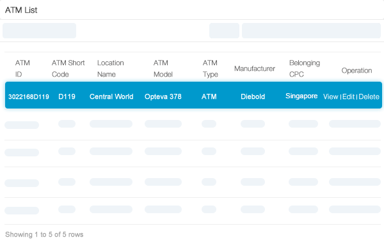Click the ATM Model column header
384x247 pixels.
tap(163, 68)
